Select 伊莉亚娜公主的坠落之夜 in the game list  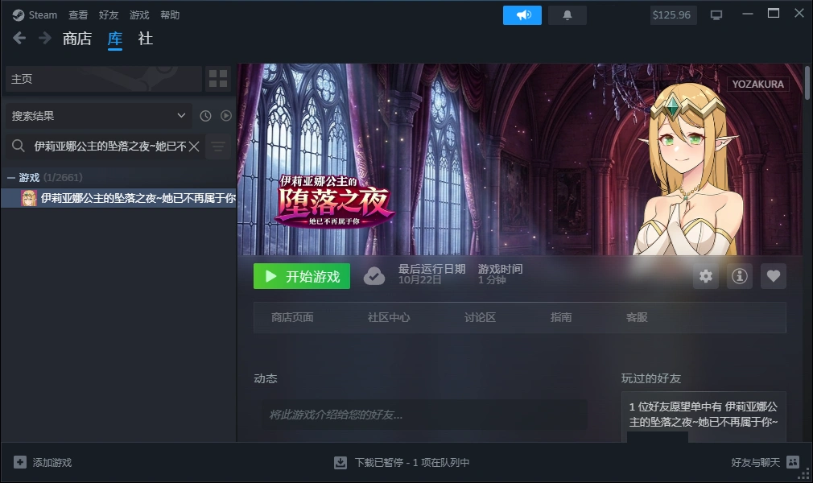point(119,198)
